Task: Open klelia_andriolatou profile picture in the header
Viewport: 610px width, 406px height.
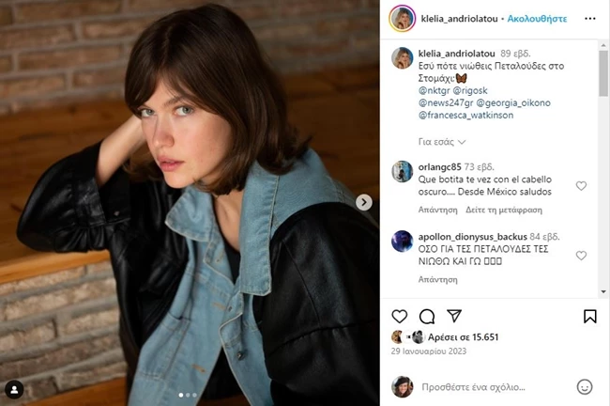Action: (x=402, y=18)
